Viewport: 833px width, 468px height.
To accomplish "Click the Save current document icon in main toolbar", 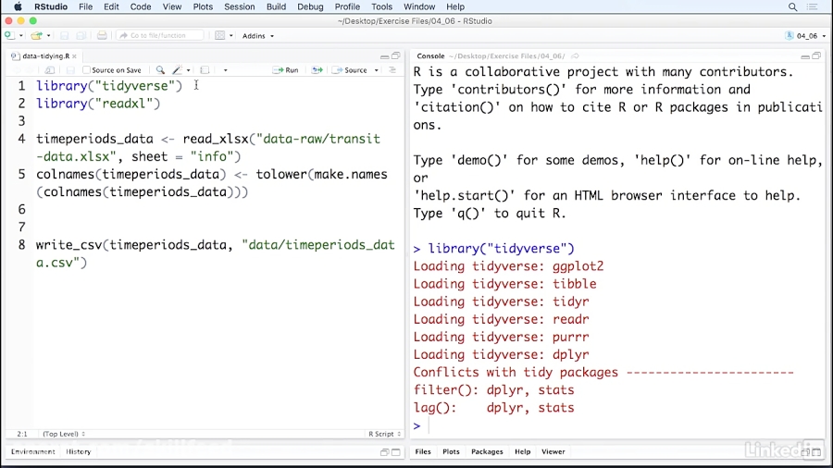I will (x=64, y=35).
